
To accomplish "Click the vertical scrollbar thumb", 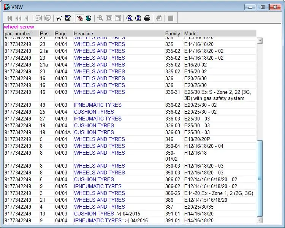I will click(x=260, y=178).
